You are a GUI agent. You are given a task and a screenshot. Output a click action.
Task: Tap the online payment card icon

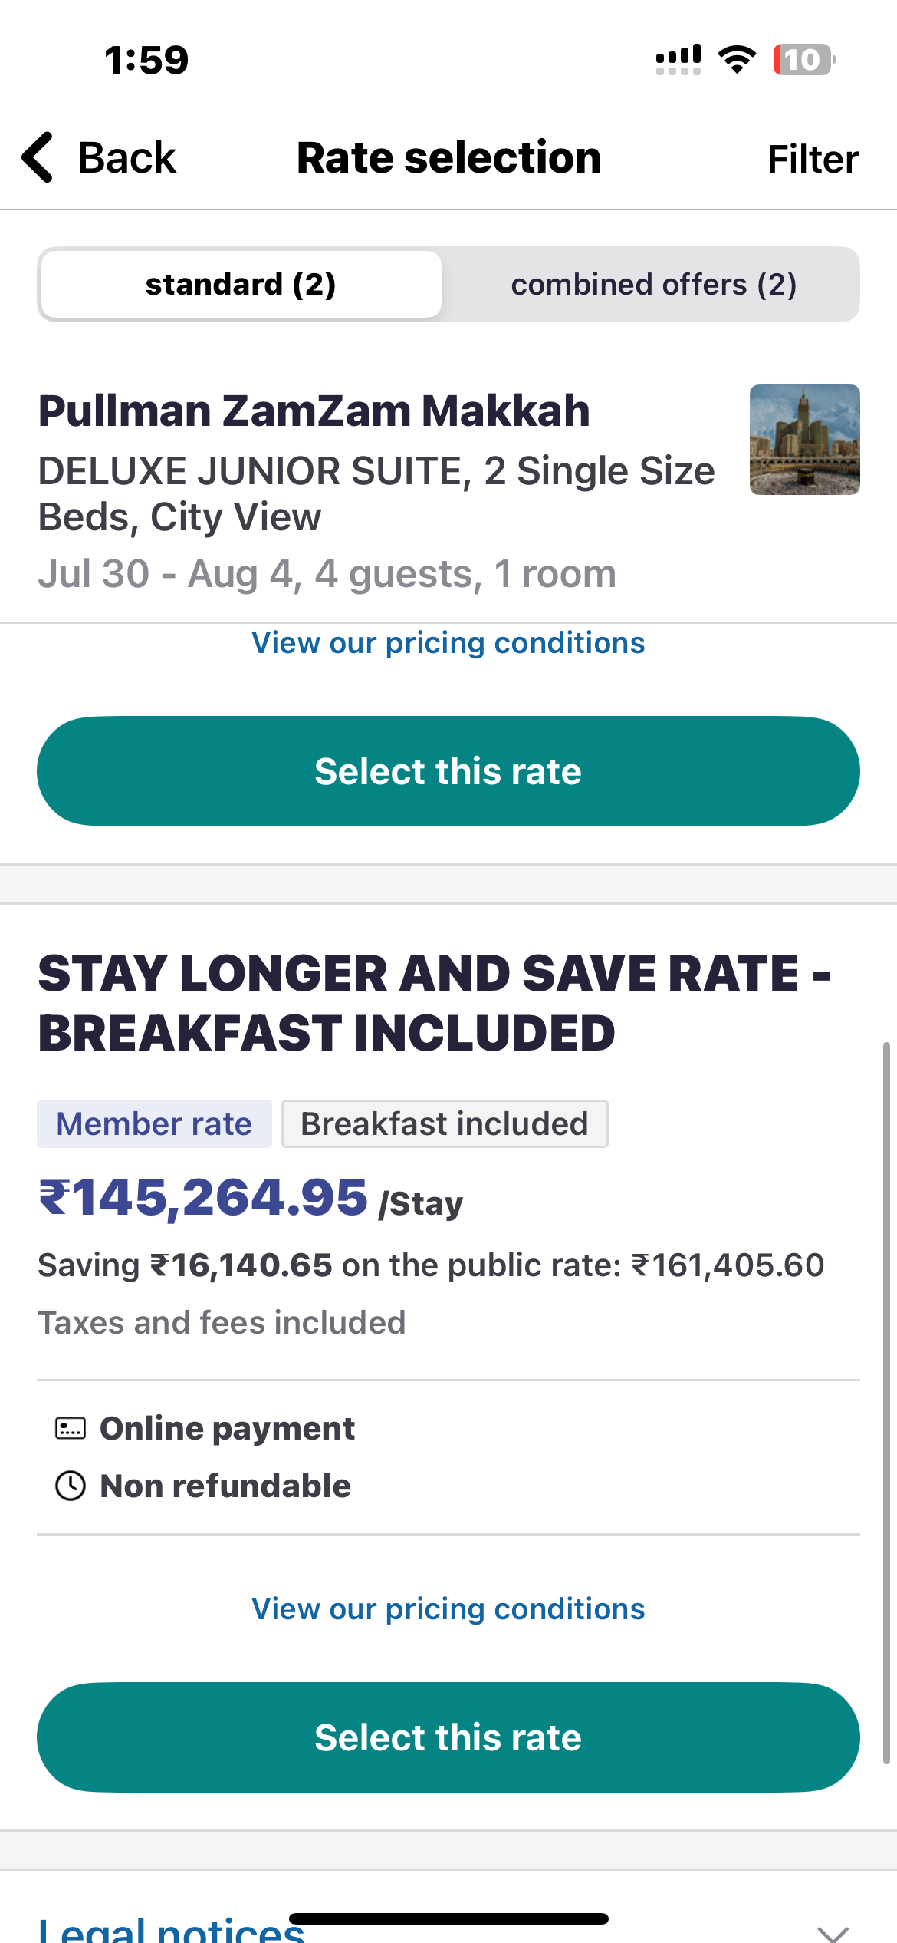click(x=71, y=1428)
